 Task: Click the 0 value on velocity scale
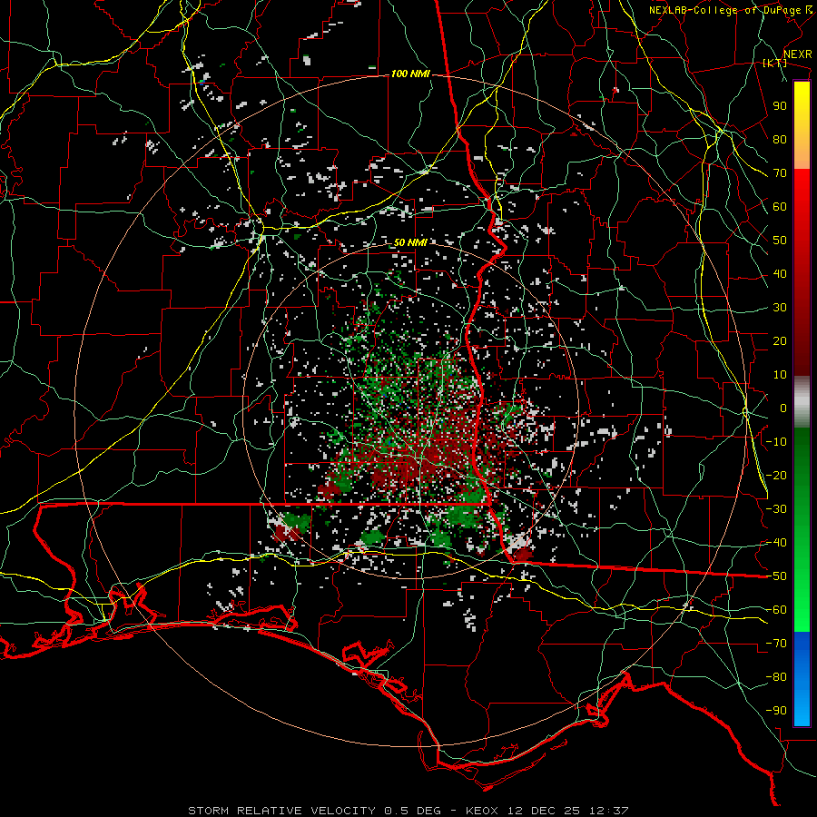783,408
